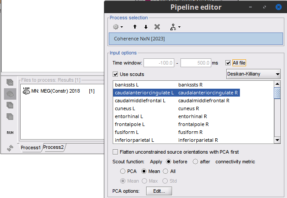Image resolution: width=287 pixels, height=198 pixels.
Task: Select the PCA scout function radio button
Action: 123,171
